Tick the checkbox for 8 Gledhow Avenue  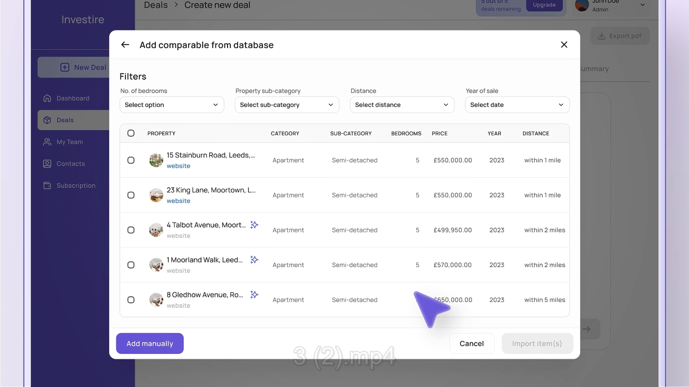(131, 300)
